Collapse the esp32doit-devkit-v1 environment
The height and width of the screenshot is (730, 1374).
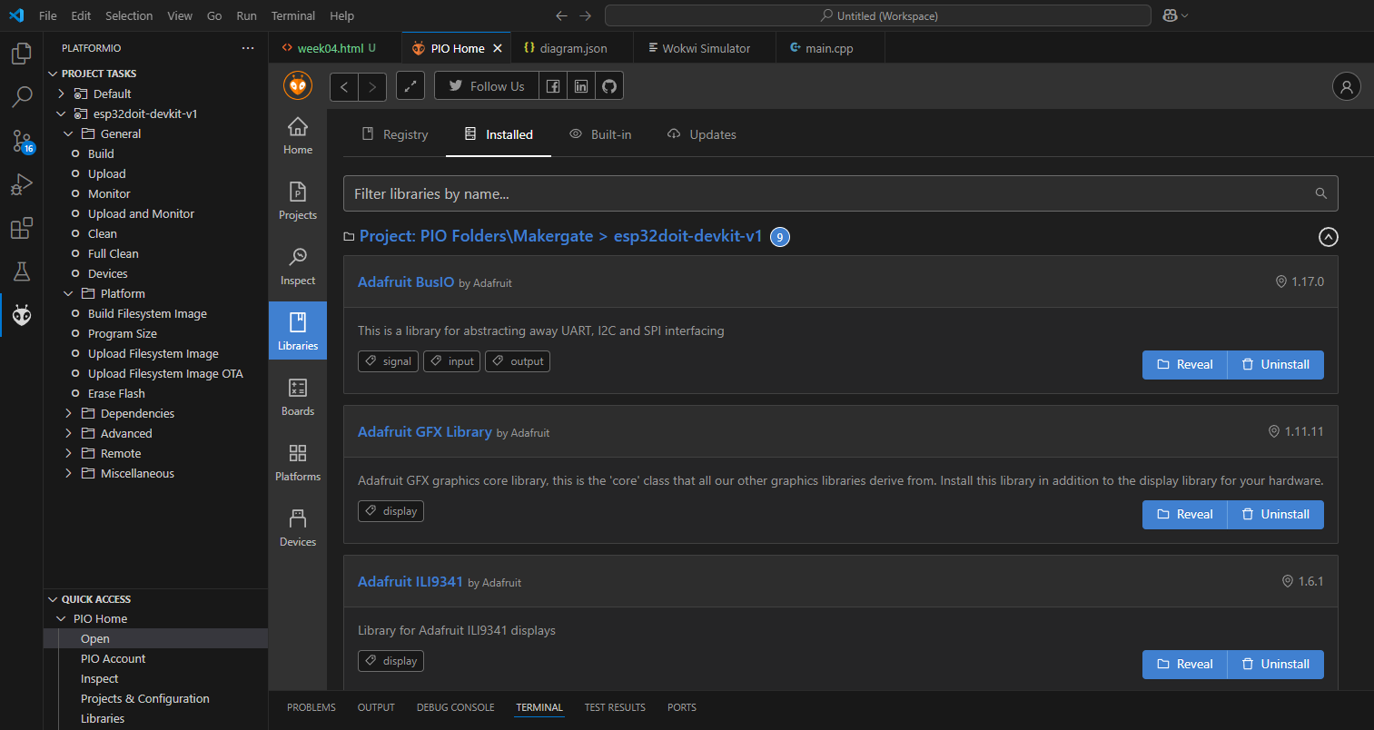click(x=62, y=113)
